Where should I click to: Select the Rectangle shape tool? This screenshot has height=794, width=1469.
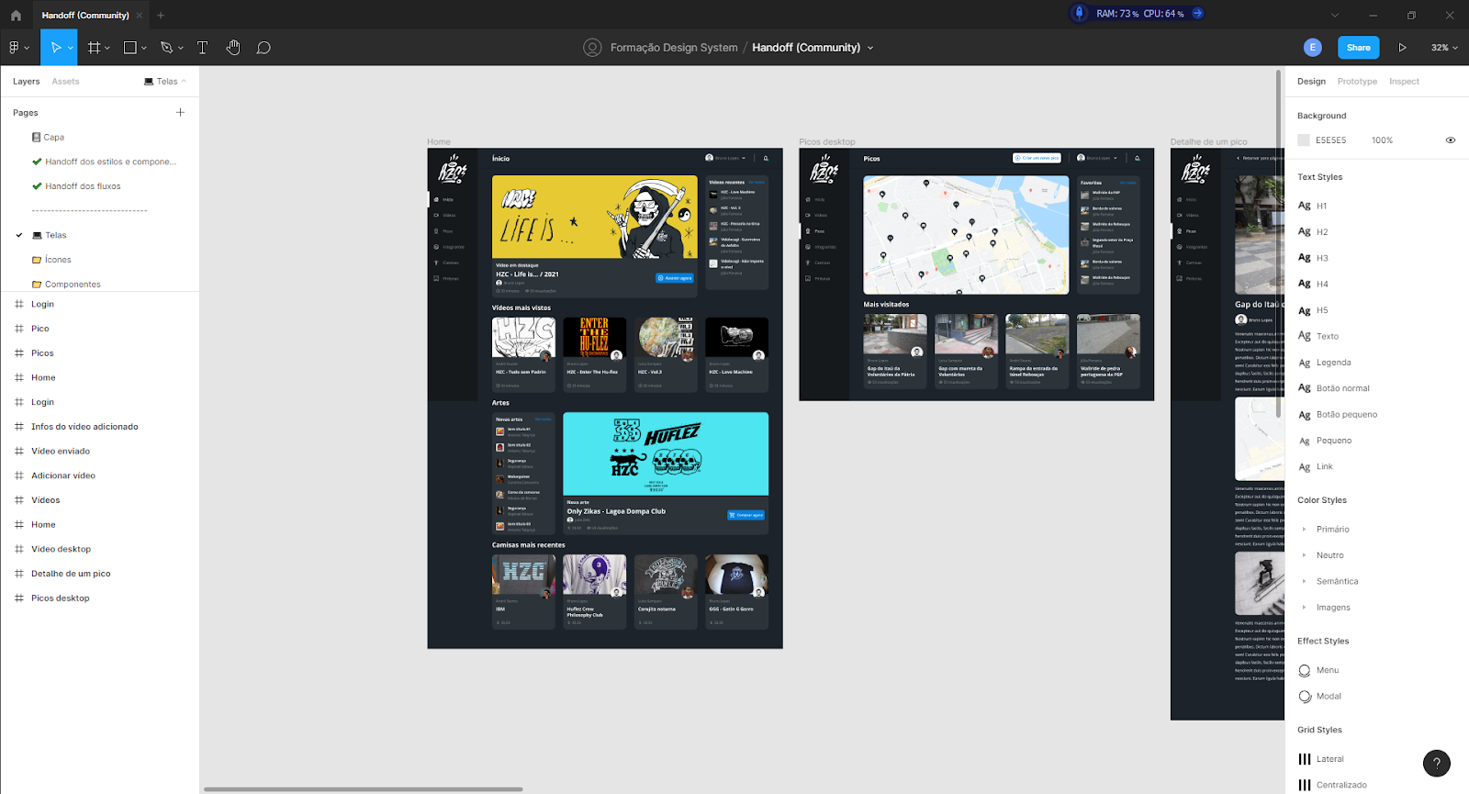pyautogui.click(x=130, y=48)
